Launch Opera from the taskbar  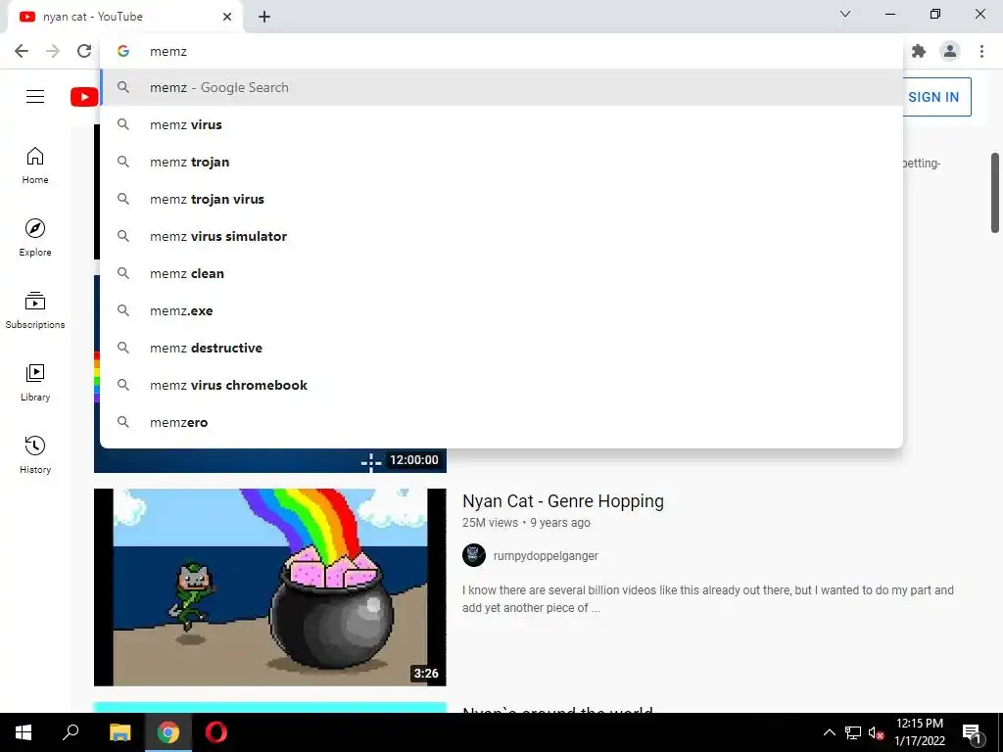coord(216,732)
